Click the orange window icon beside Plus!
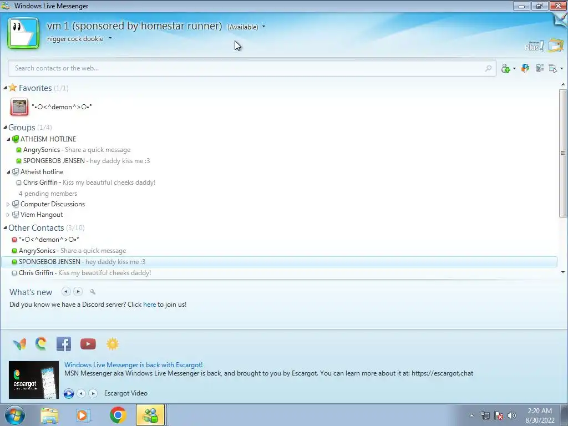Viewport: 568px width, 426px height. coord(556,45)
